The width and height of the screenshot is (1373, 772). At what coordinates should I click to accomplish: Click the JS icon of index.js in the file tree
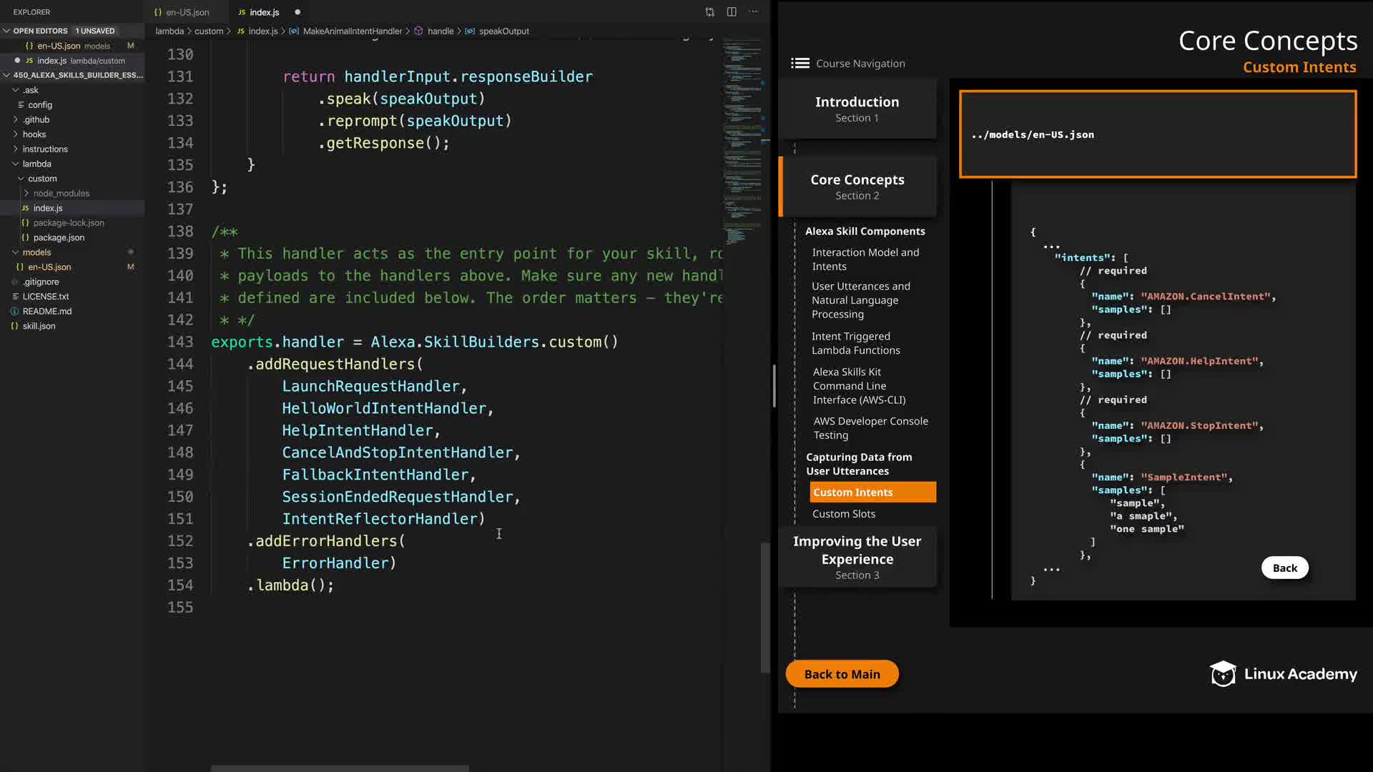coord(25,208)
